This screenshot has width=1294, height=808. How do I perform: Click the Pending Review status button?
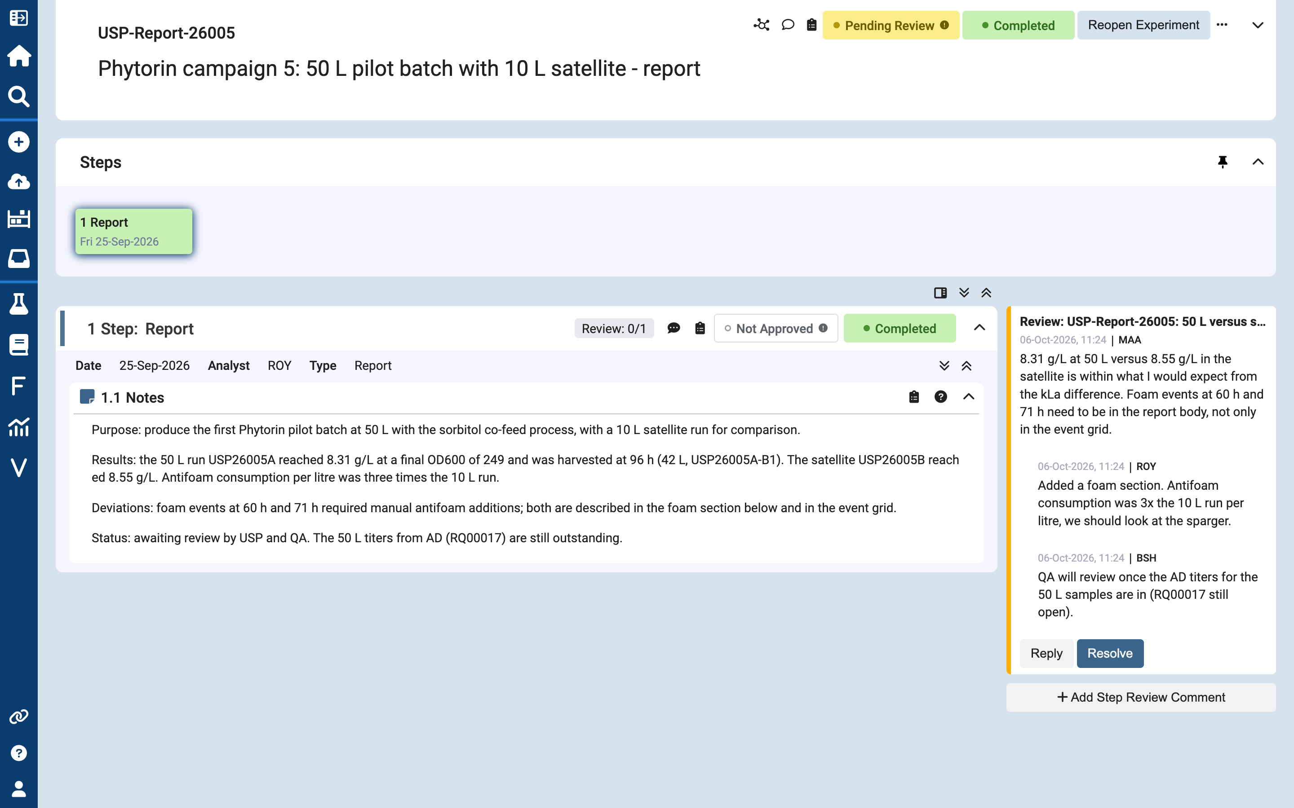point(891,25)
